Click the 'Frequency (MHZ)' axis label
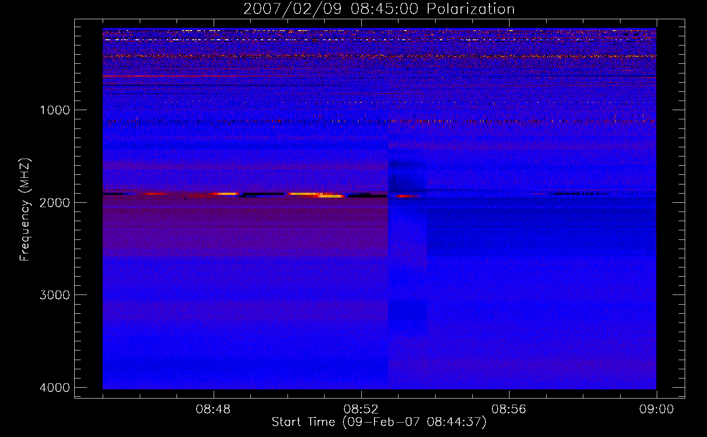Viewport: 707px width, 437px height. coord(25,210)
